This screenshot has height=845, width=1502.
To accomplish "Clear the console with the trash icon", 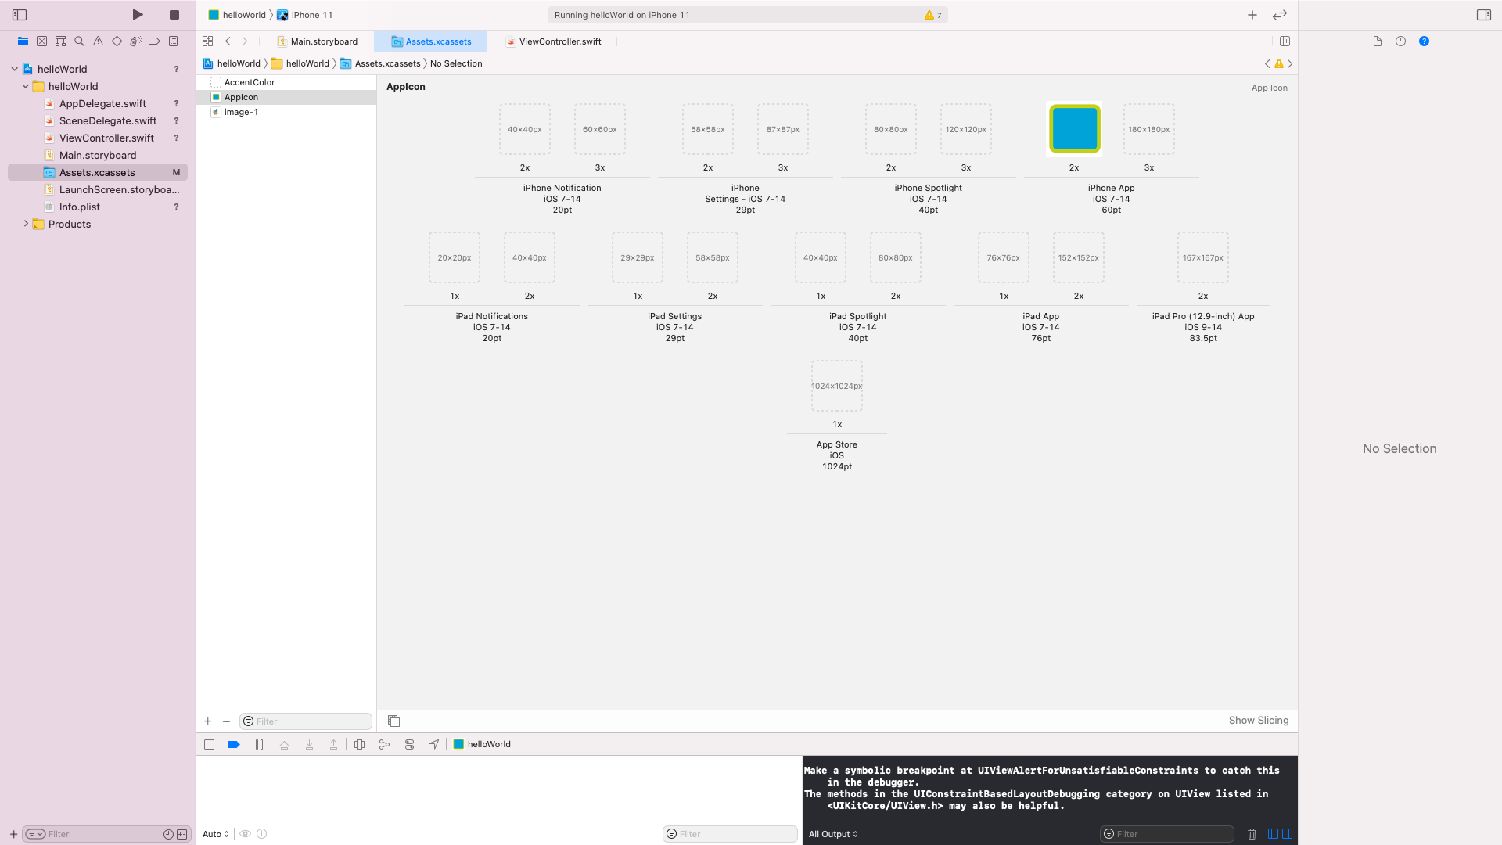I will (1252, 834).
